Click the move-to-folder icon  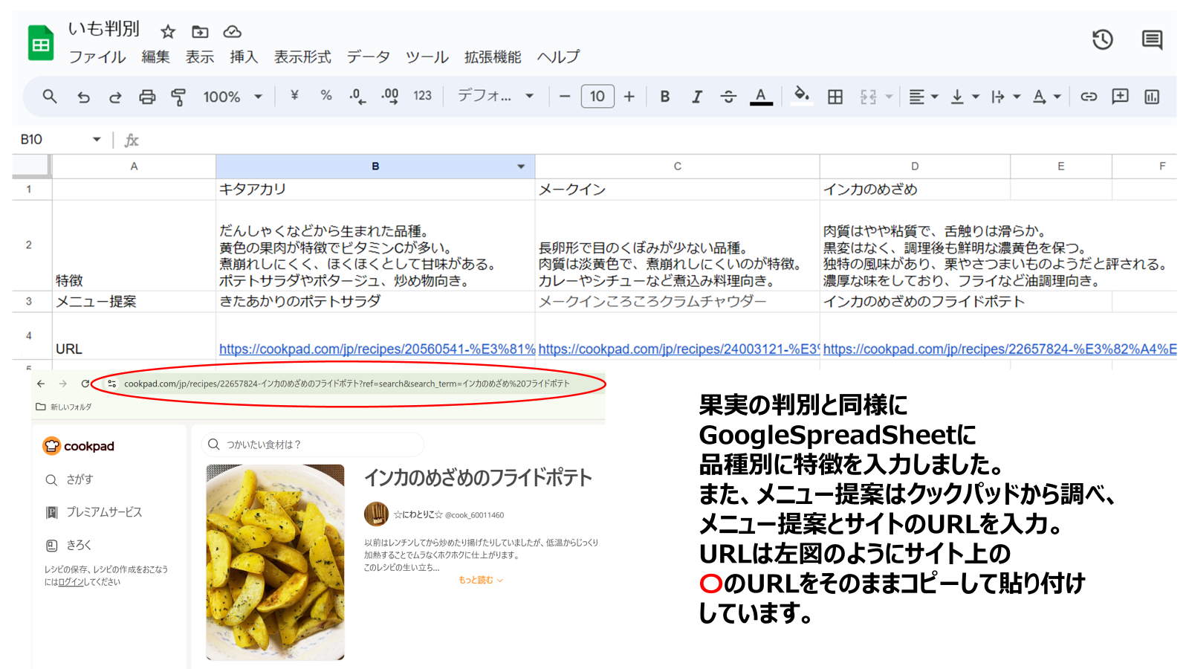click(200, 31)
